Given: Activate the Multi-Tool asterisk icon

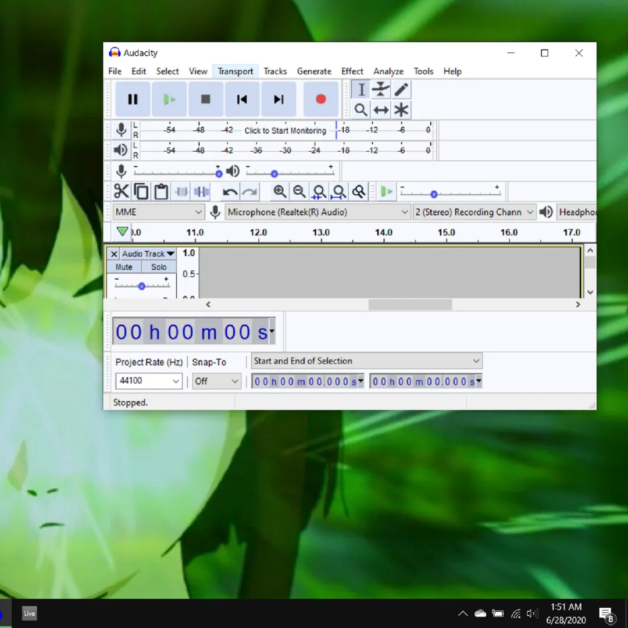Looking at the screenshot, I should 401,109.
